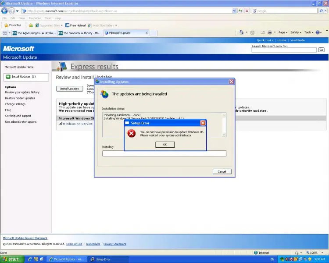Click the red Stop loading icon
Screen dimensions: 329x263
247,11
